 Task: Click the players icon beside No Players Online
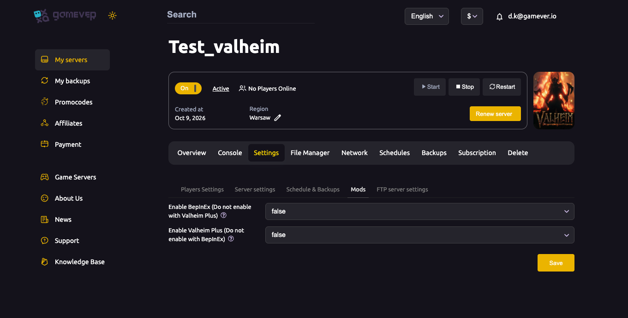coord(242,88)
